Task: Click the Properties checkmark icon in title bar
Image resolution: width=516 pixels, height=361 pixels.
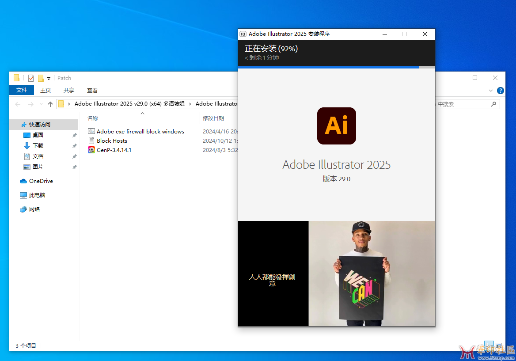Action: click(31, 78)
